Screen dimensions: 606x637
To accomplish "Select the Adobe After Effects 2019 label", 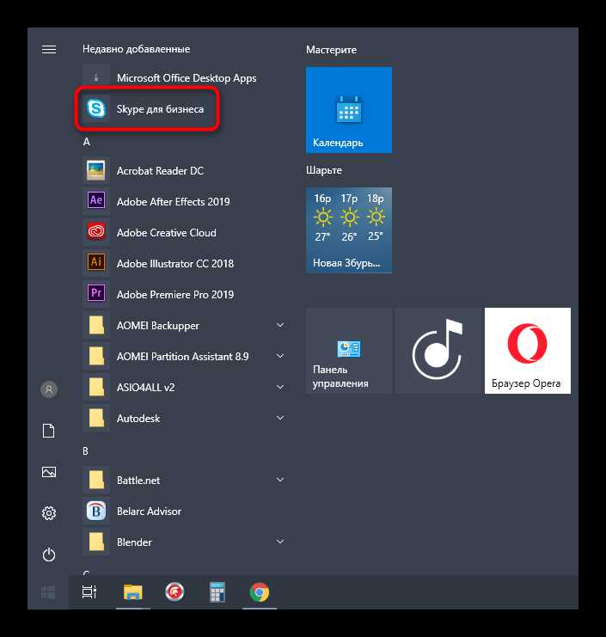I will [x=173, y=201].
